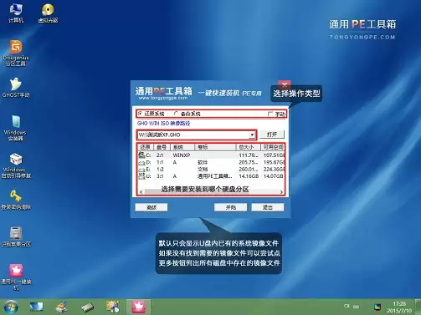421x315 pixels.
Task: Launch Diskgenius 分区工具 from desktop
Action: tap(16, 53)
